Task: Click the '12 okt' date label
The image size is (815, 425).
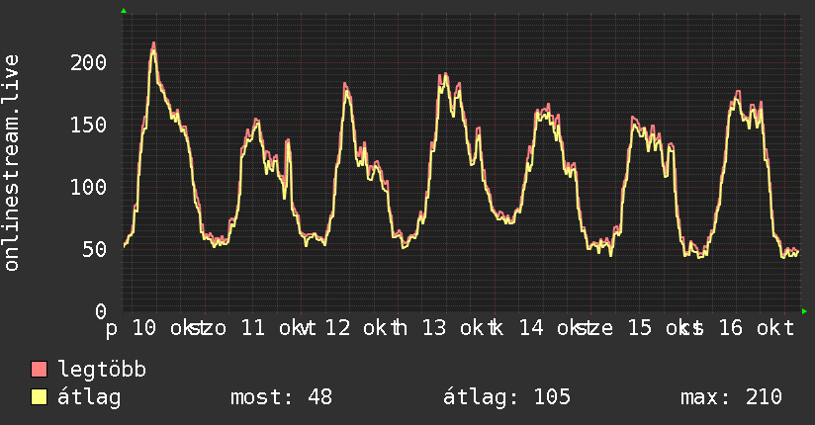Action: pyautogui.click(x=361, y=328)
